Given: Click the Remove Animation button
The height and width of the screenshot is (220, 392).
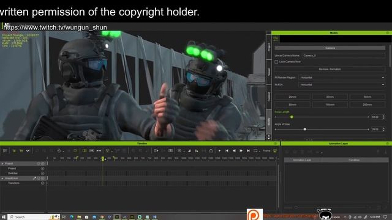Looking at the screenshot, I should coord(330,69).
